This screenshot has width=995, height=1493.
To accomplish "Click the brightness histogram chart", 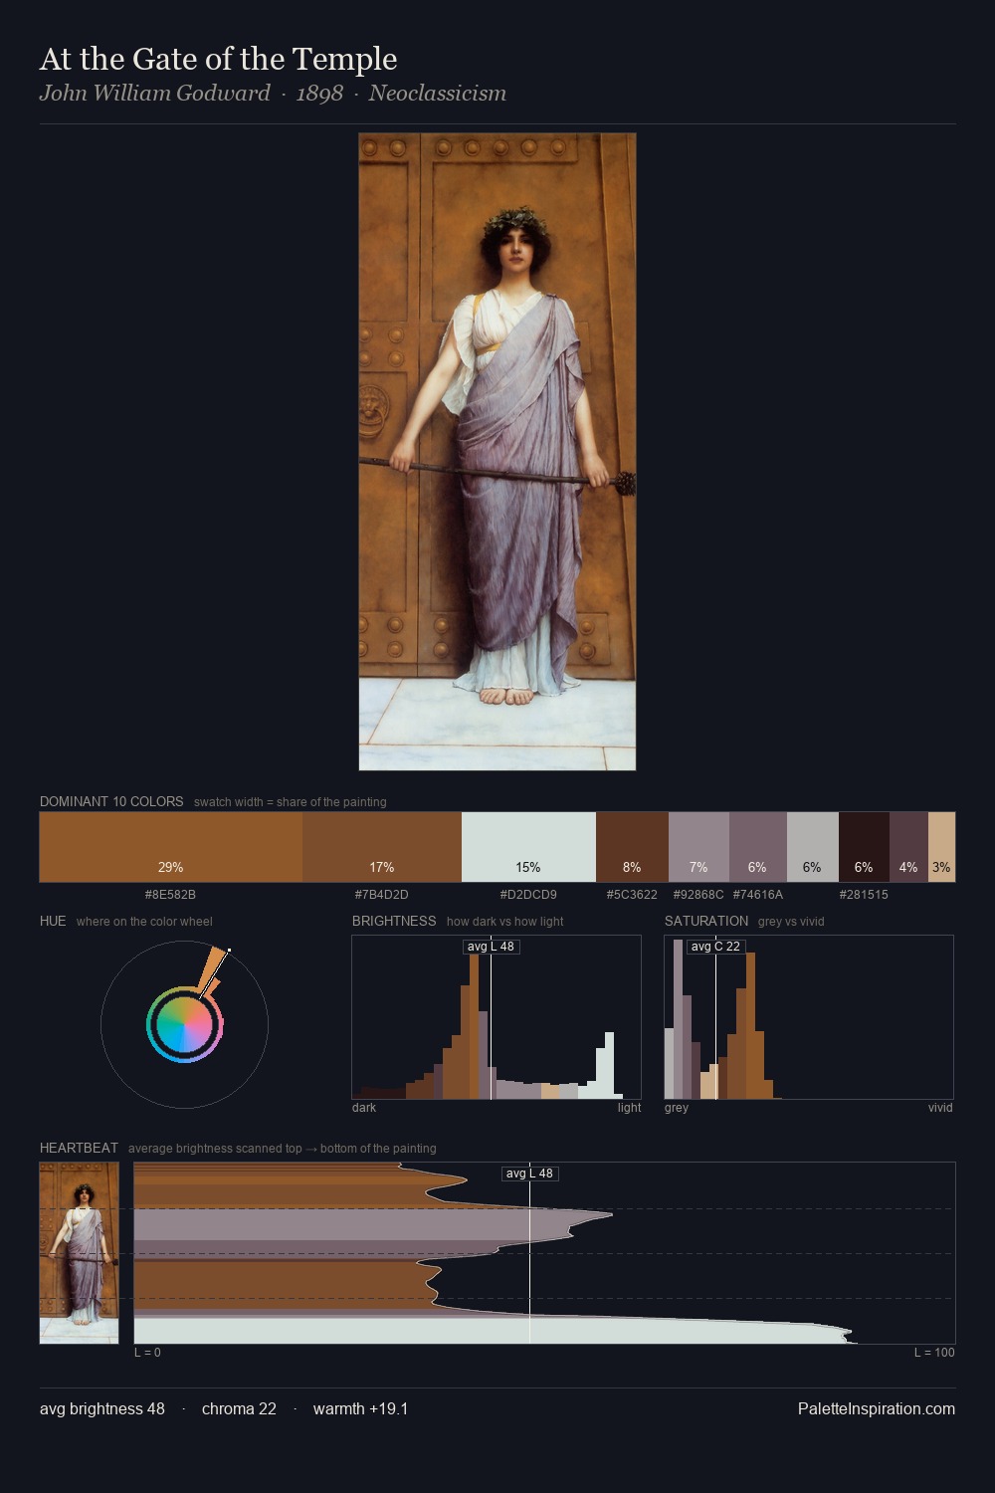I will pos(497,1017).
